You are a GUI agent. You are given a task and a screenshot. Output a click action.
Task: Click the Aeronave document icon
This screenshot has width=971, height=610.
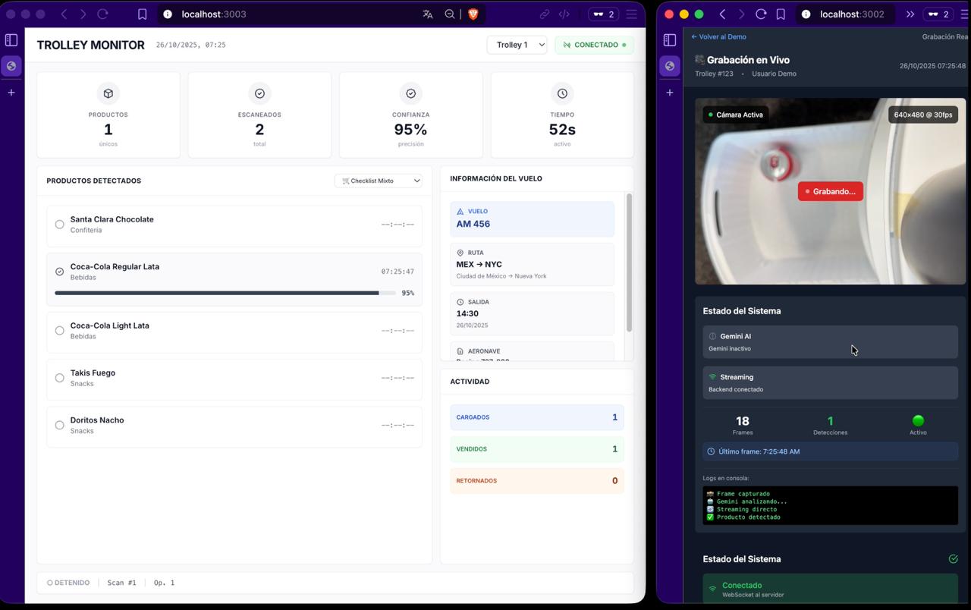click(x=460, y=351)
